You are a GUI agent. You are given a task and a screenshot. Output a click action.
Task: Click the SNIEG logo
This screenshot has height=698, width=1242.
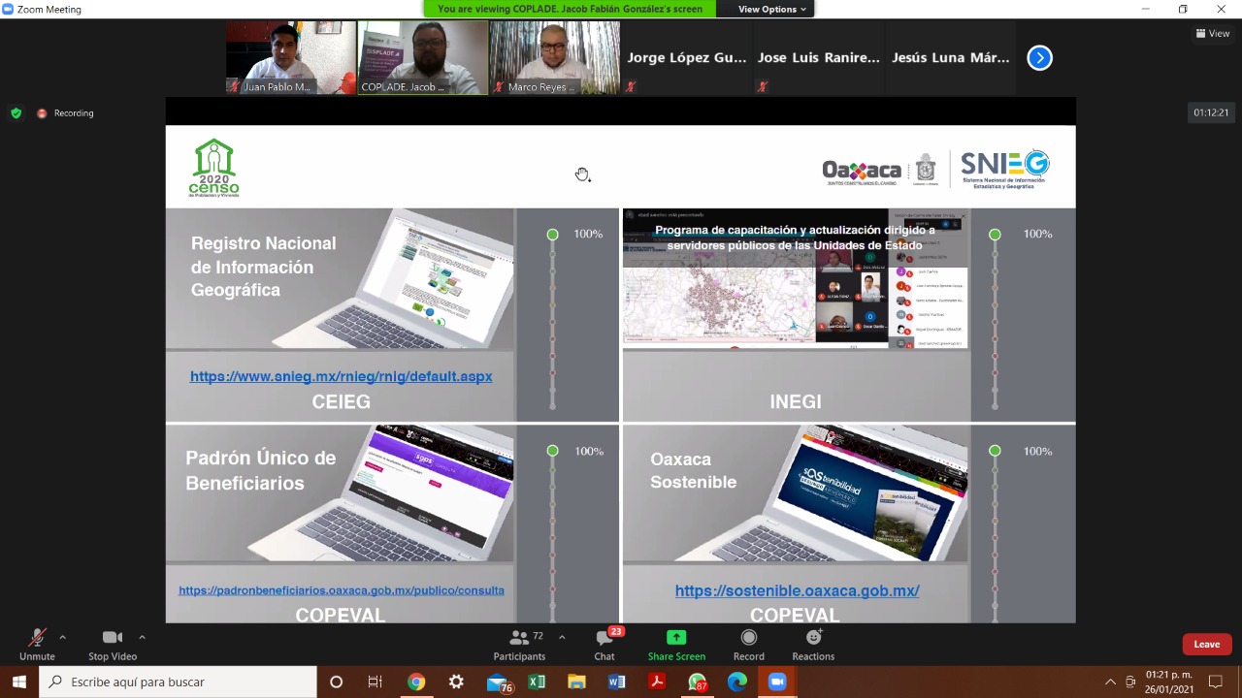(x=1004, y=170)
